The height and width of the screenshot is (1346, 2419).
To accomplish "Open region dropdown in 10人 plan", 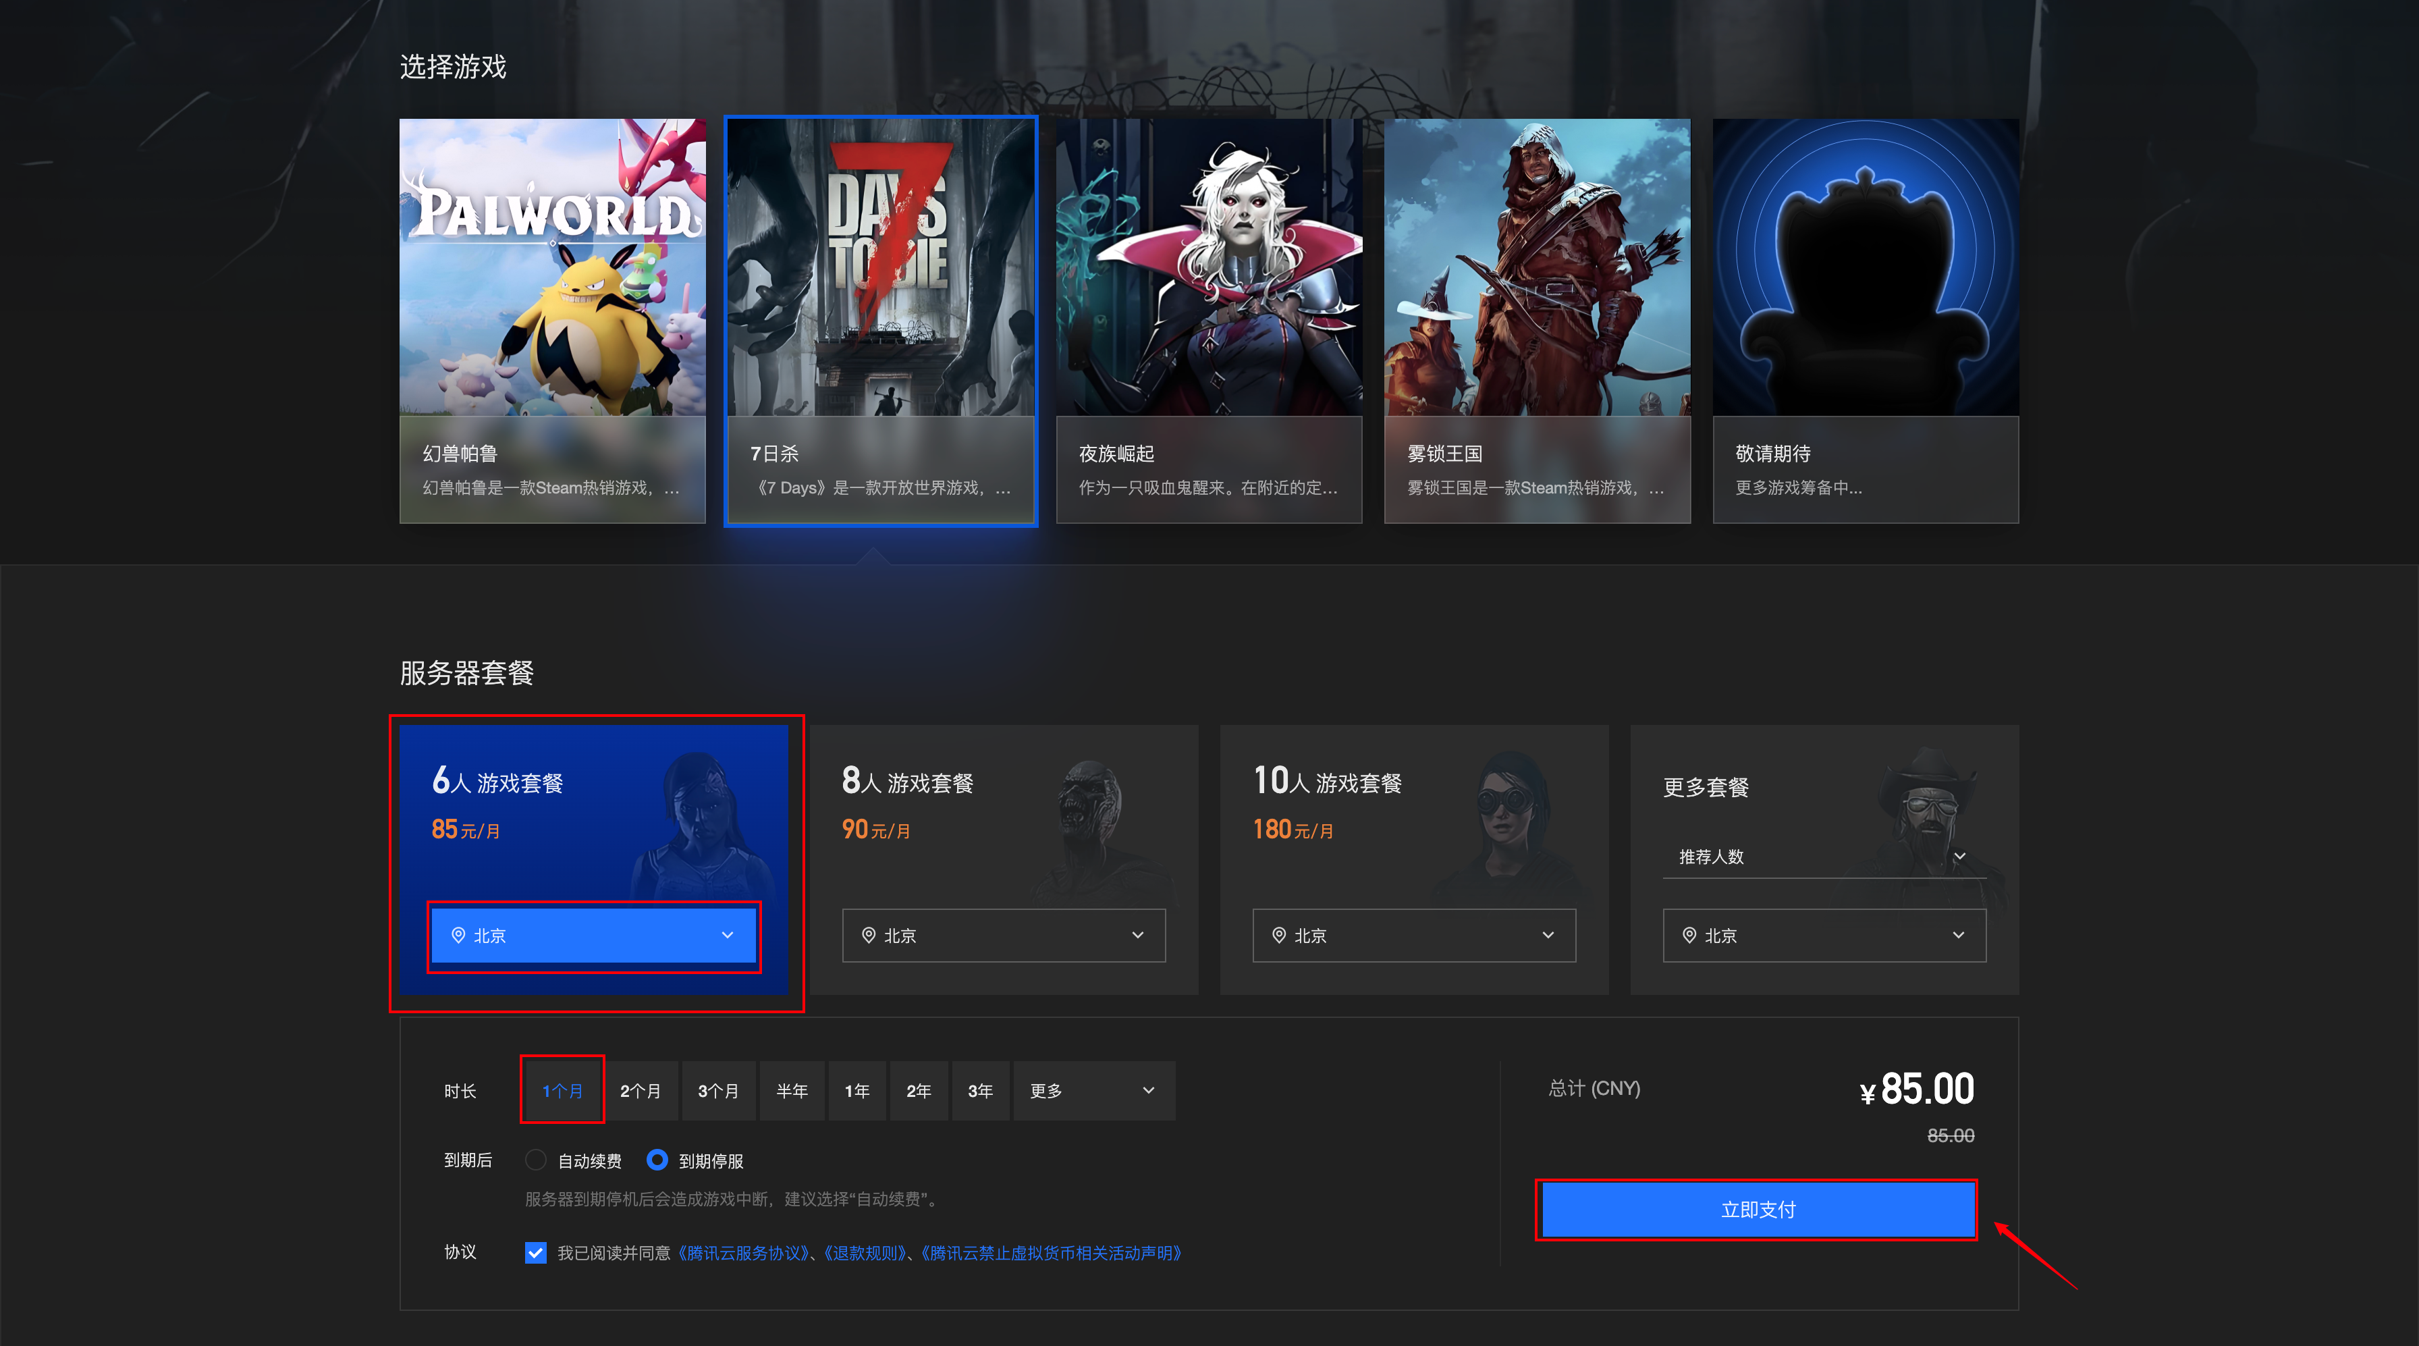I will (x=1413, y=935).
